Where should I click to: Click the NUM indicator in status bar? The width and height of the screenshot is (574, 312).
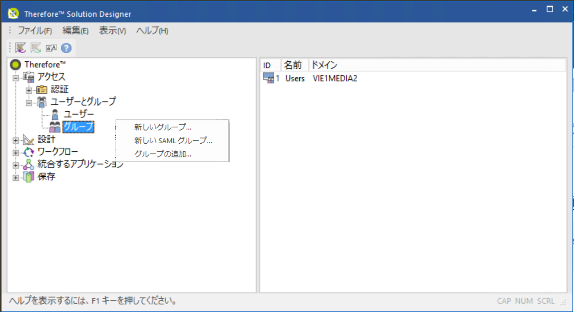[x=524, y=301]
